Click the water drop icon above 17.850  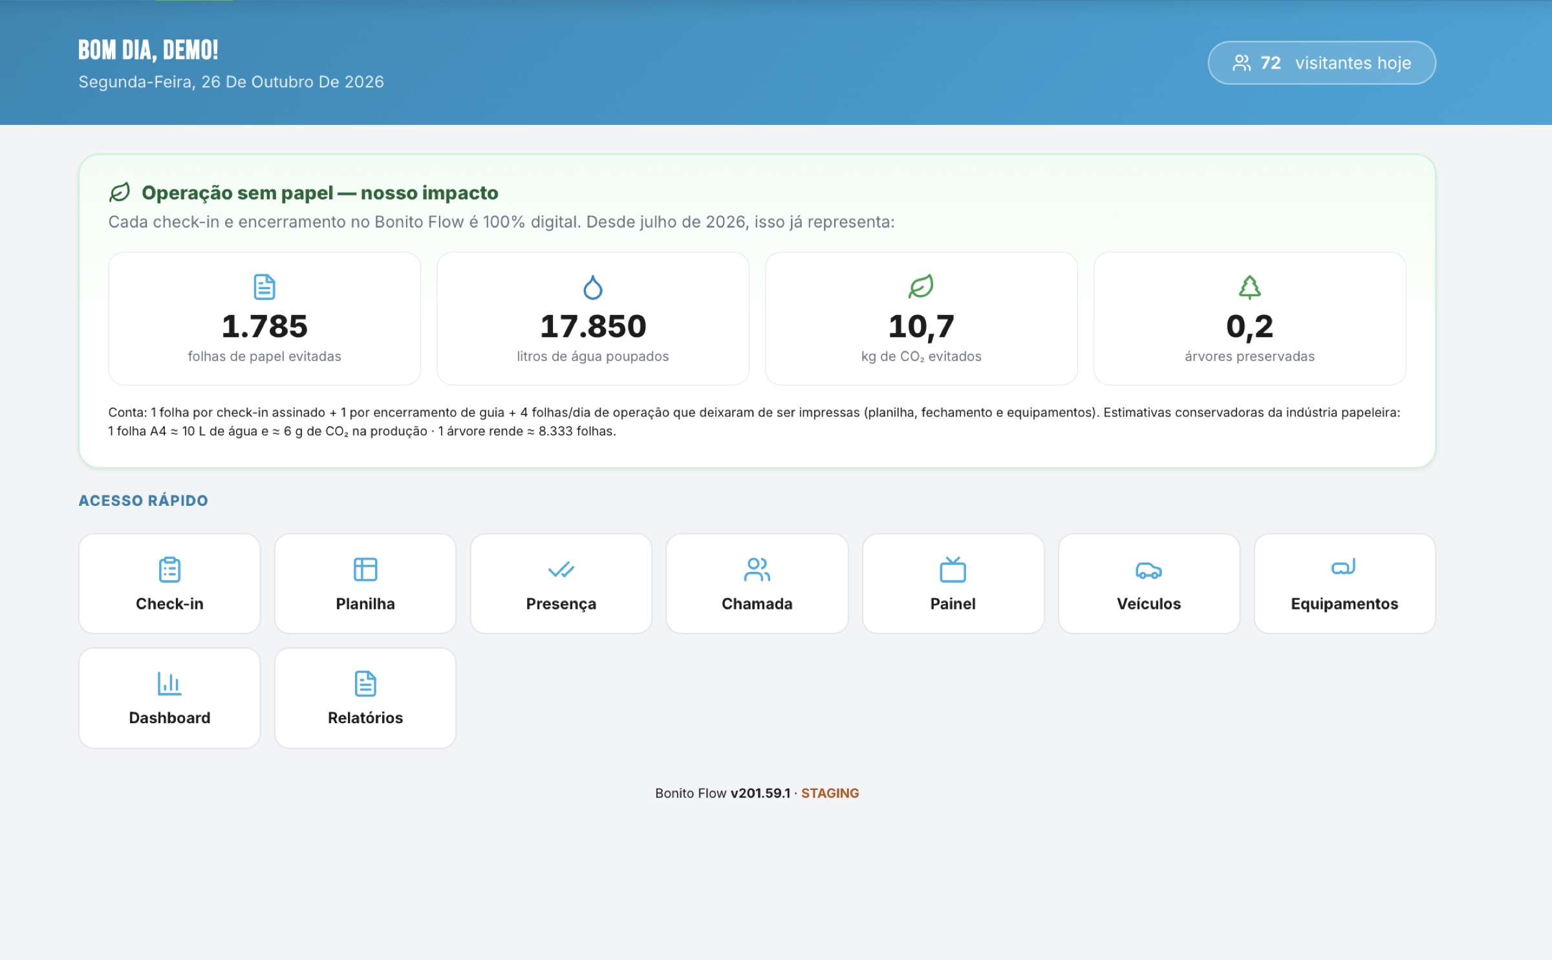[593, 287]
